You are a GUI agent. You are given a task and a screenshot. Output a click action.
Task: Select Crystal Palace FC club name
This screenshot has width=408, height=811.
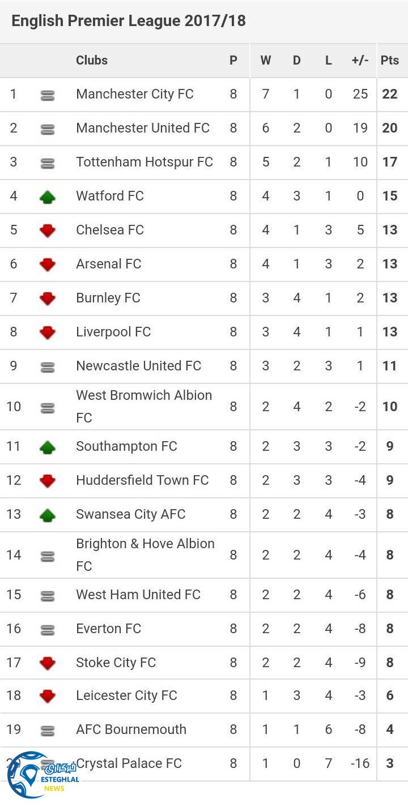[x=129, y=763]
